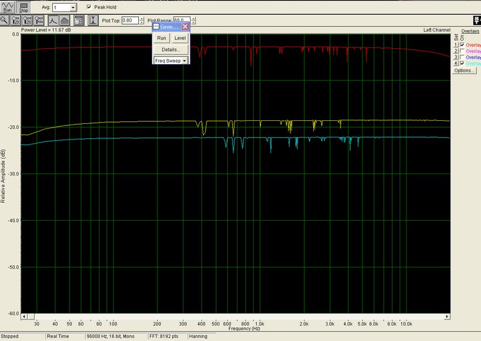The image size is (481, 341).
Task: Click Details button in generator window
Action: point(171,50)
